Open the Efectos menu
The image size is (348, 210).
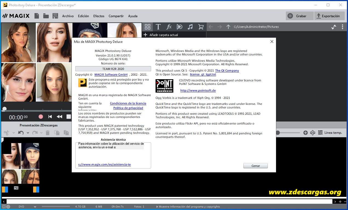pos(99,16)
